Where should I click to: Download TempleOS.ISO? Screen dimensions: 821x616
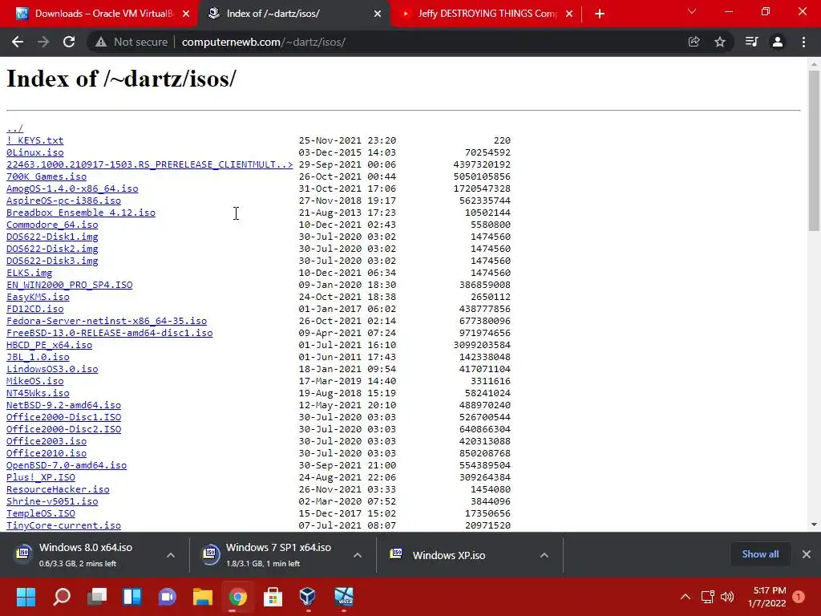coord(41,514)
